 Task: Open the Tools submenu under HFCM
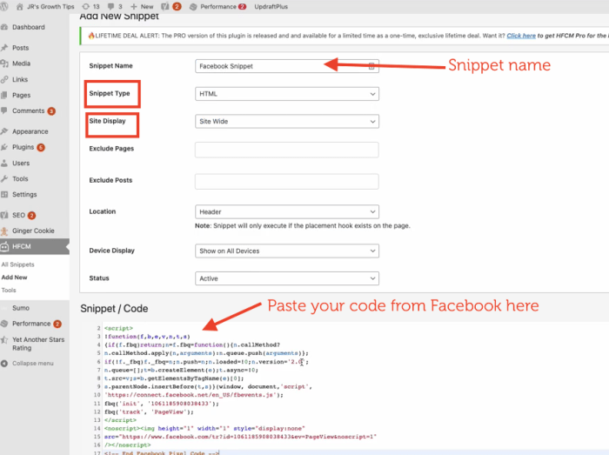pos(9,290)
